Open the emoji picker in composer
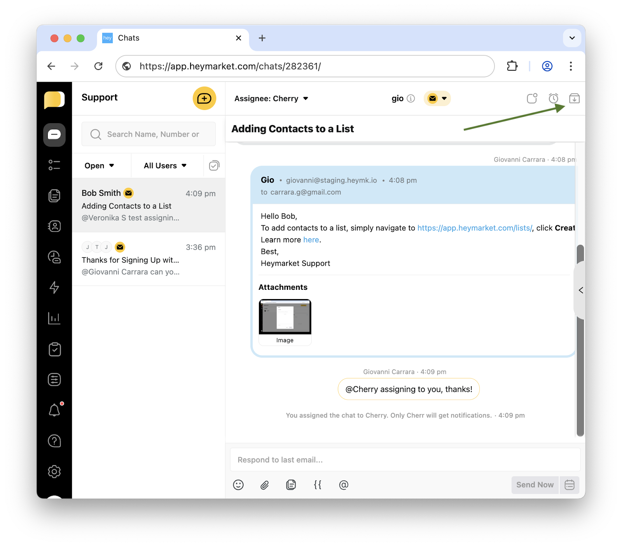622x547 pixels. click(238, 485)
